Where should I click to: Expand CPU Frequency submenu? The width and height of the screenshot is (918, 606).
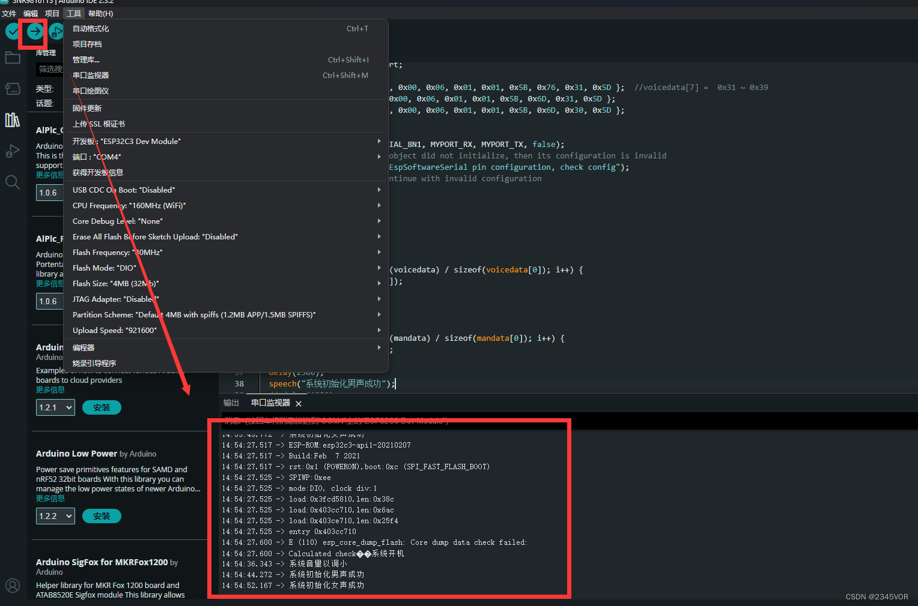click(x=226, y=206)
